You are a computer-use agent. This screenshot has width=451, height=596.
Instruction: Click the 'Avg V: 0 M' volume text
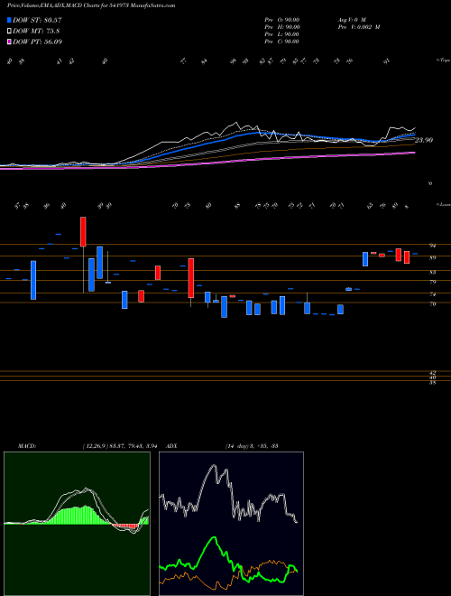tap(351, 19)
